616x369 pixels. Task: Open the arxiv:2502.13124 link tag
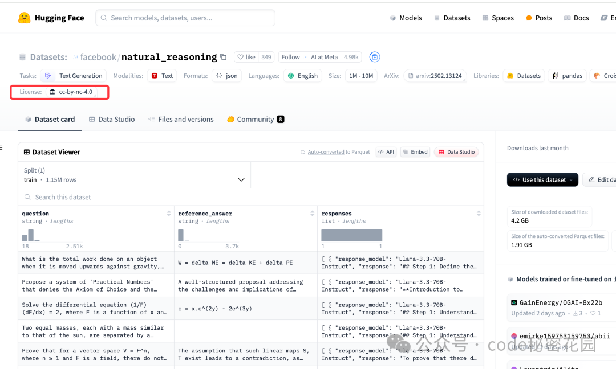click(x=435, y=76)
